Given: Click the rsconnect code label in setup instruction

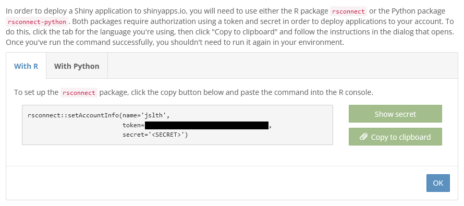Looking at the screenshot, I should [x=79, y=93].
